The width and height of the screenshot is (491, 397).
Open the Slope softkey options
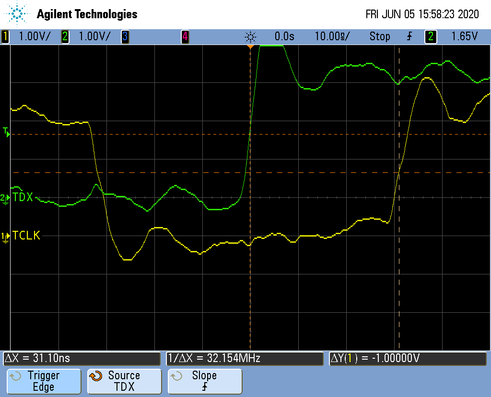(205, 381)
